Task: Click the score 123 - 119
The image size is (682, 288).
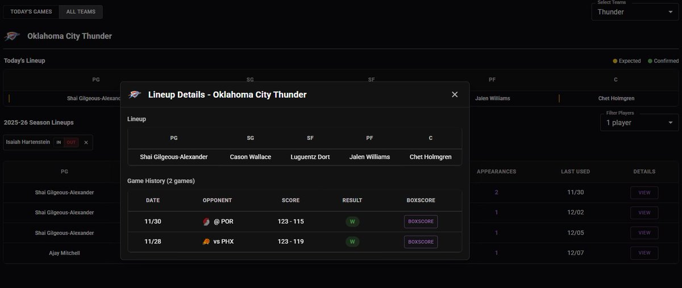Action: (290, 242)
